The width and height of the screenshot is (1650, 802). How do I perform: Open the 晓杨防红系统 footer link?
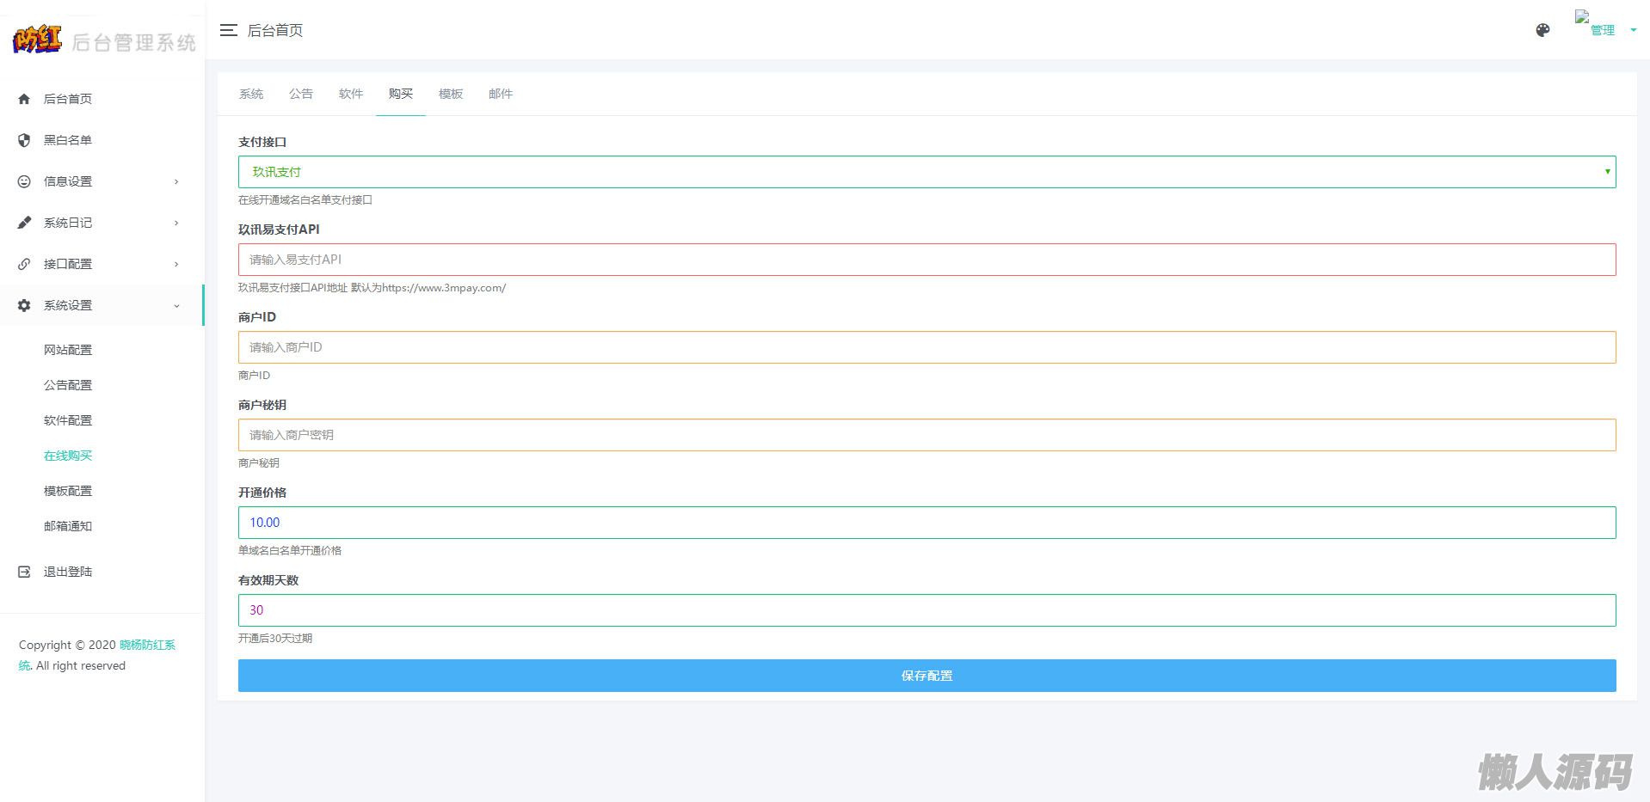tap(147, 645)
